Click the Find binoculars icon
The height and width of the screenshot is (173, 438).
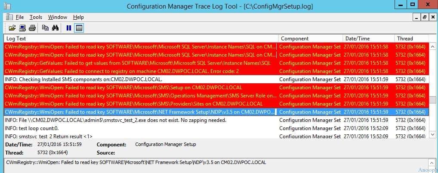(56, 28)
